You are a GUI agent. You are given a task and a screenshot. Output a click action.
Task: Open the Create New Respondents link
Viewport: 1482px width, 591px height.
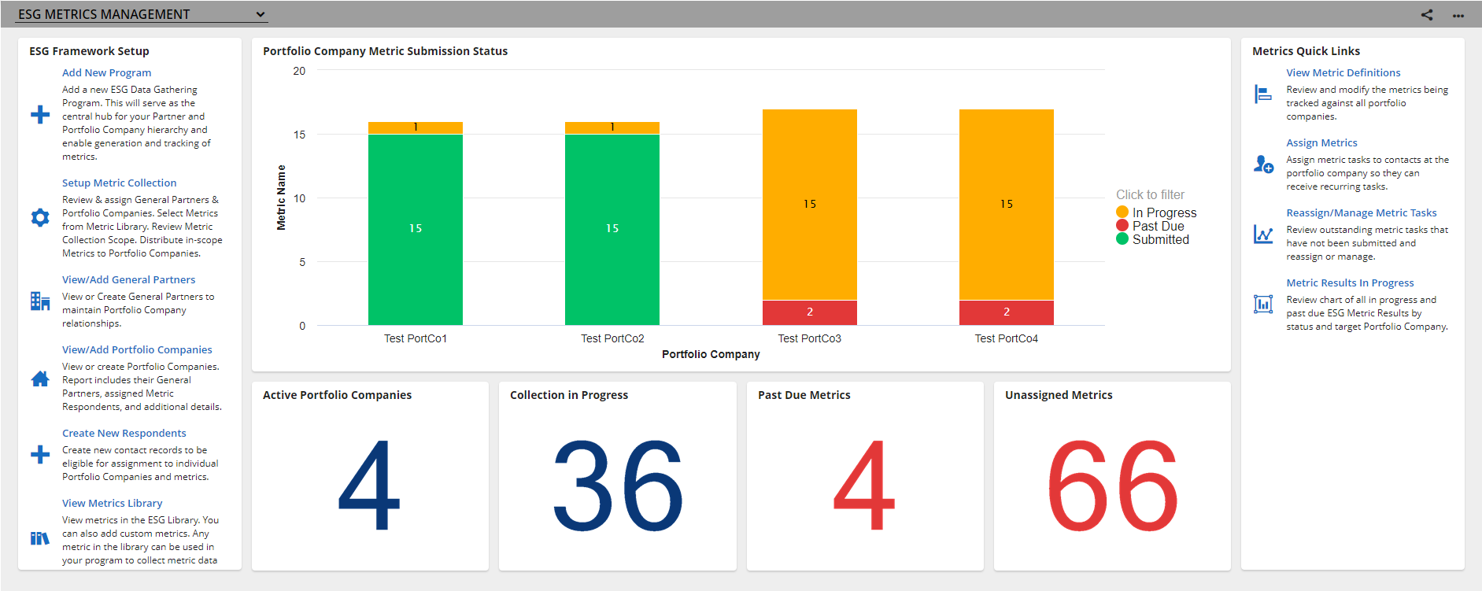pos(124,433)
